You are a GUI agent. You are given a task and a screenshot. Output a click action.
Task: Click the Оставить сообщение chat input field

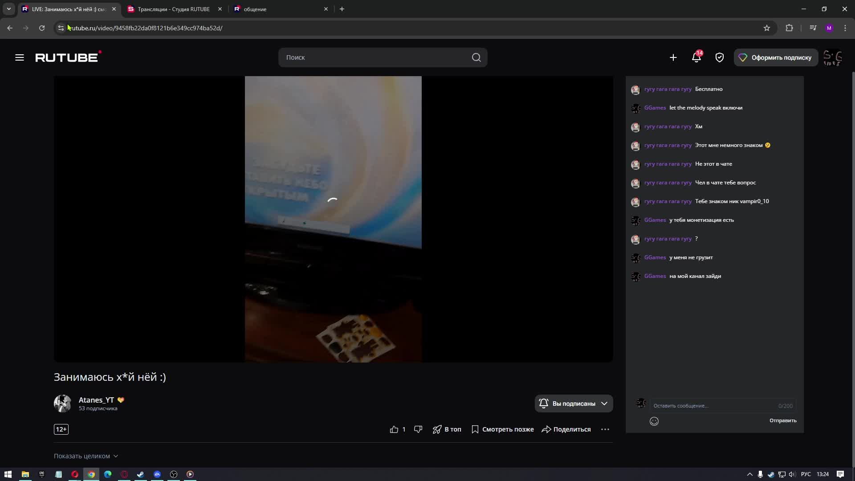[x=712, y=406]
